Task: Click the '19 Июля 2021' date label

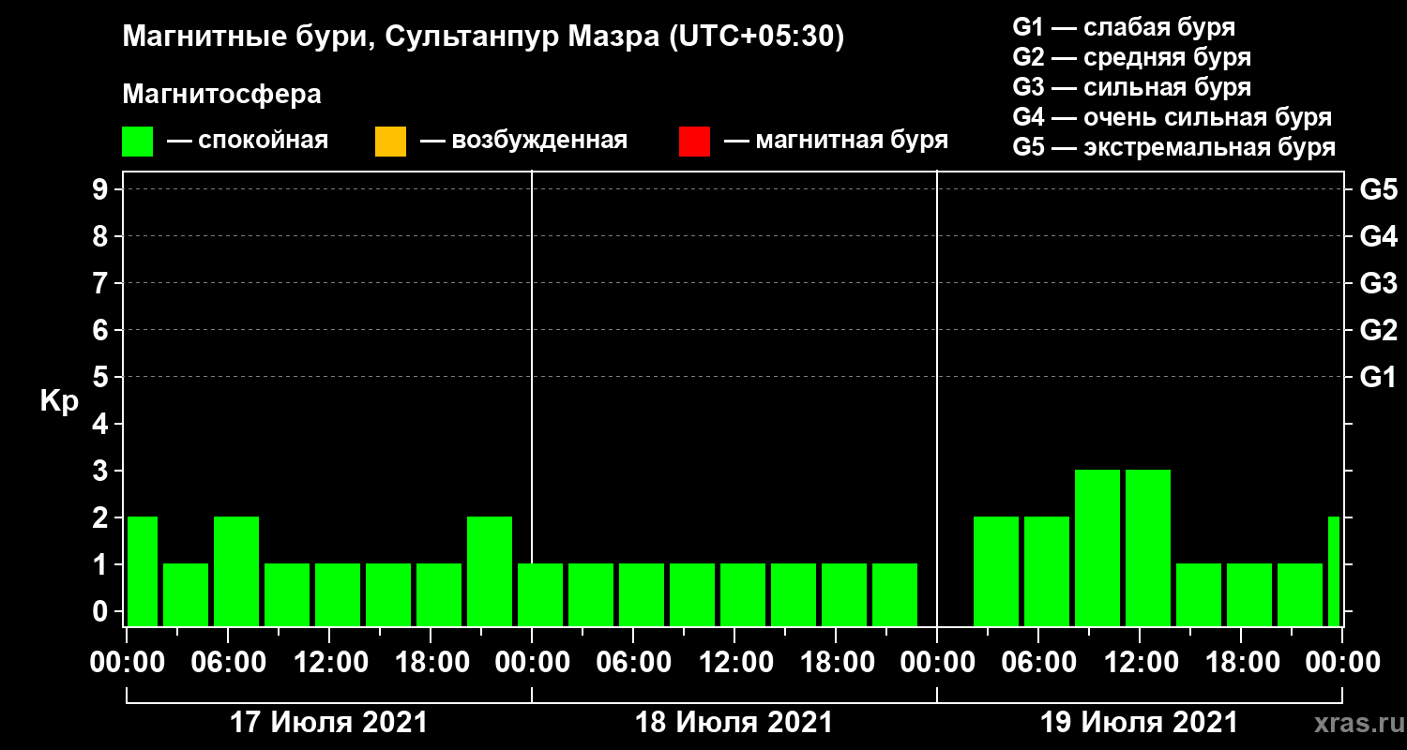Action: coord(1139,723)
